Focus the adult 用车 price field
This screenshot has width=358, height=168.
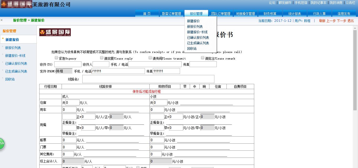pyautogui.click(x=69, y=110)
